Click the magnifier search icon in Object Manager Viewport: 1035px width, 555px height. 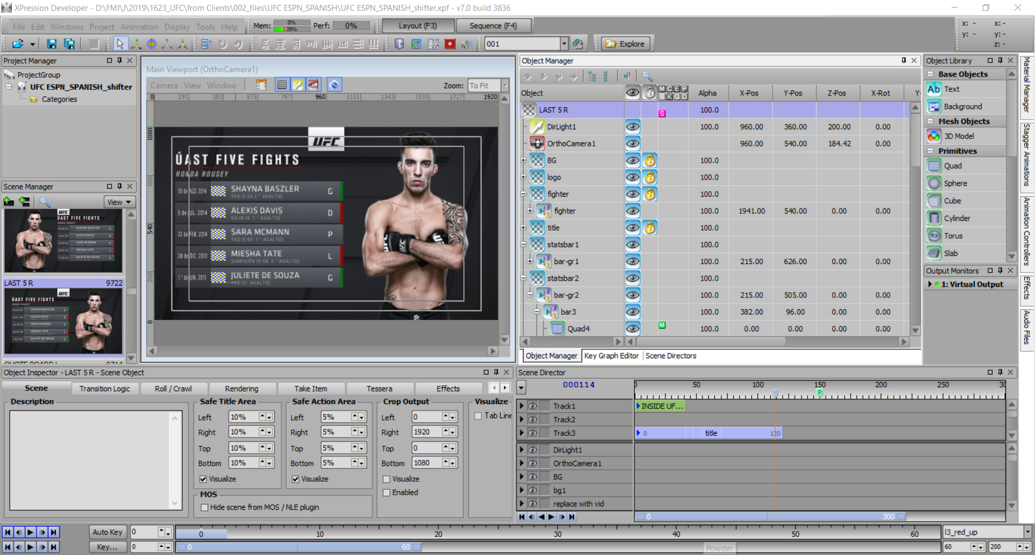click(647, 77)
